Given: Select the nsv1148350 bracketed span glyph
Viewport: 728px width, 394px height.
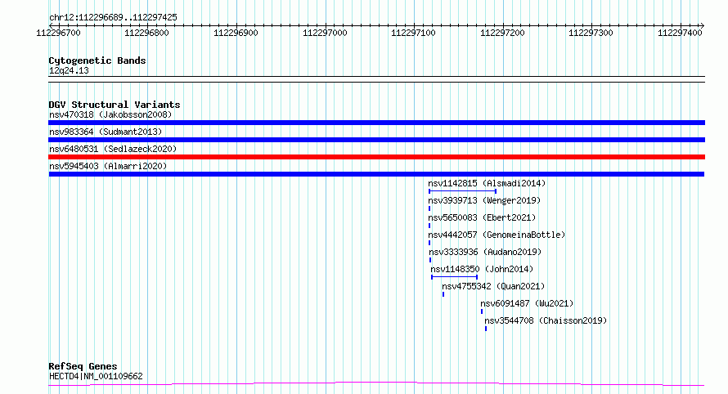Looking at the screenshot, I should pyautogui.click(x=455, y=277).
